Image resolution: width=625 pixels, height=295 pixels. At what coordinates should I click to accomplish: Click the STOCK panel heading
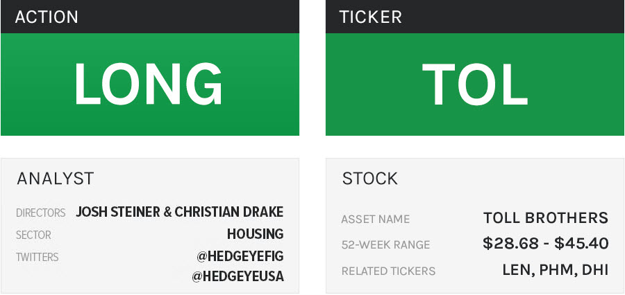(369, 179)
